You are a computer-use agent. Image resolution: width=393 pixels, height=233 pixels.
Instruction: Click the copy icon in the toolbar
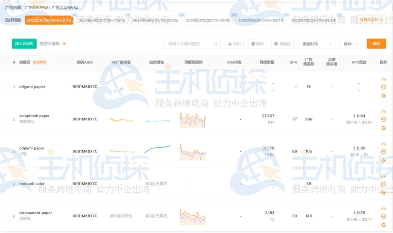[257, 43]
